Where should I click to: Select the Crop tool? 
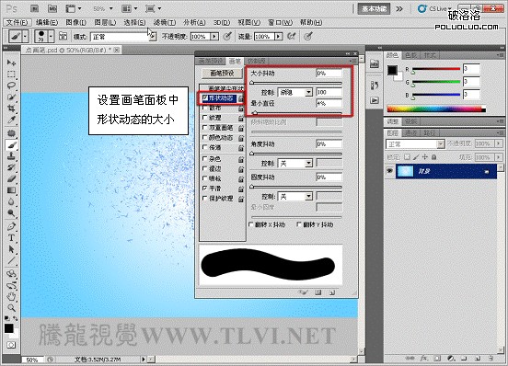(11, 109)
